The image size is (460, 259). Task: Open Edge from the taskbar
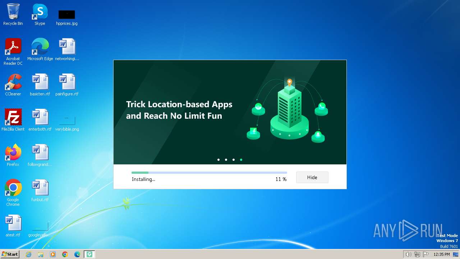click(77, 254)
